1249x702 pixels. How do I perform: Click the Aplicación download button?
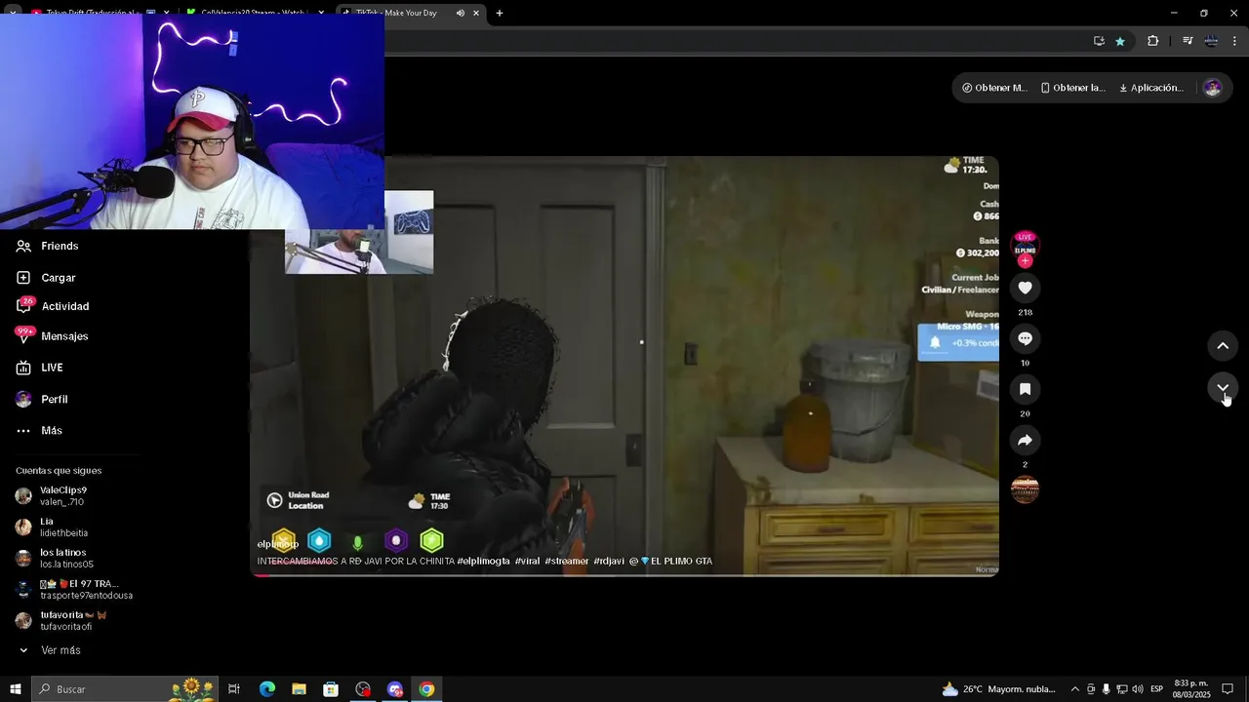(x=1151, y=88)
